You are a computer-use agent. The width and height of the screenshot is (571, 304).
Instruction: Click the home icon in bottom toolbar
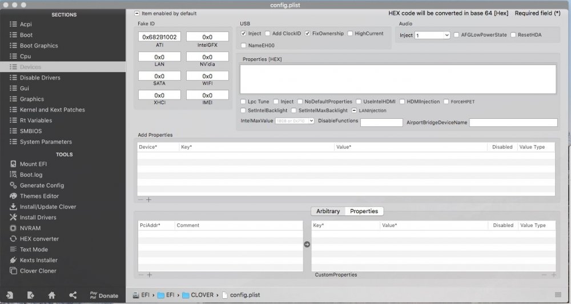52,295
